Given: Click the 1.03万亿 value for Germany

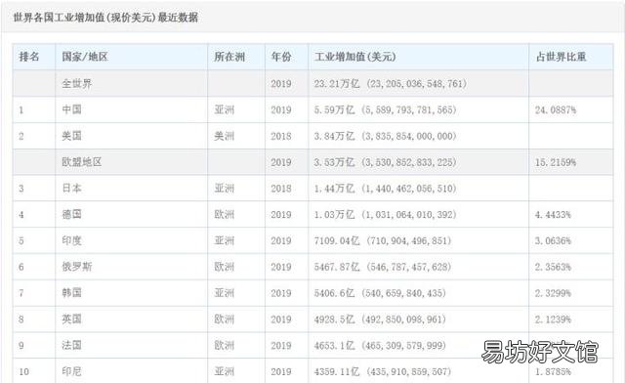Looking at the screenshot, I should (x=385, y=214).
